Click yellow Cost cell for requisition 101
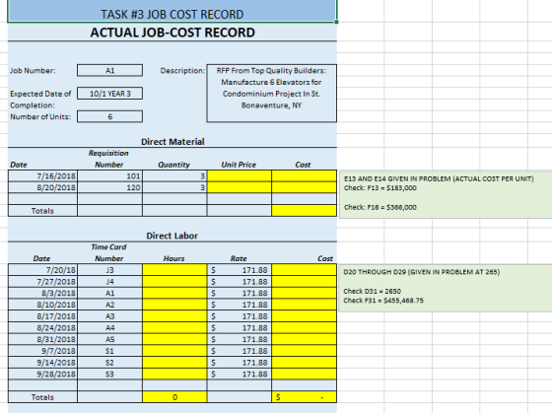 click(305, 176)
